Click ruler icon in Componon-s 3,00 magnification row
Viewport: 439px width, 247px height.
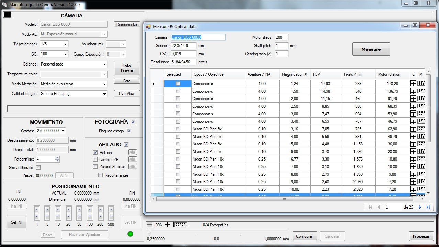pos(421,114)
